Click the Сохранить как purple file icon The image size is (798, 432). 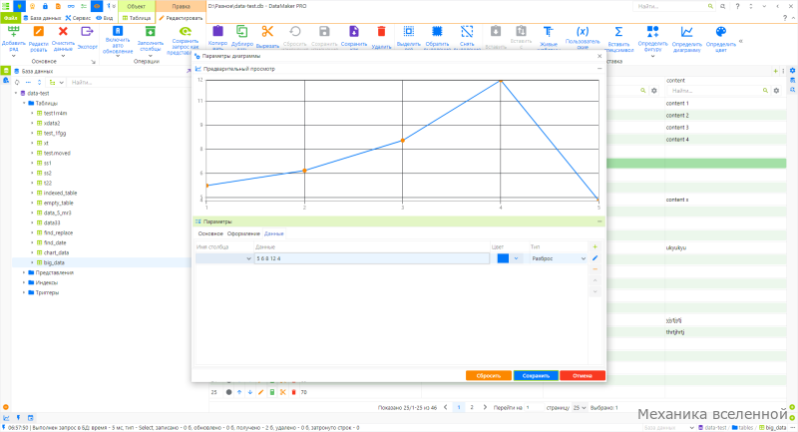coord(354,32)
